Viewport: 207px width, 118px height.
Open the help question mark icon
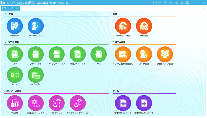click(182, 3)
